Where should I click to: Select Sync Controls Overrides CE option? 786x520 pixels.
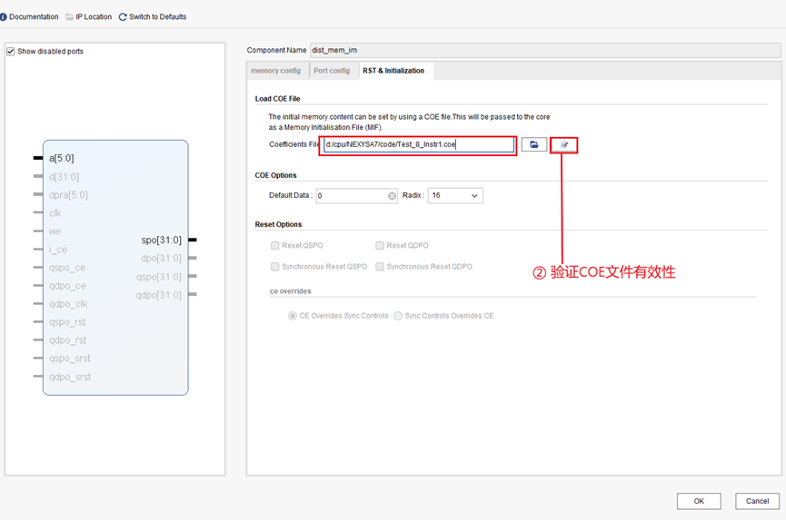pyautogui.click(x=398, y=316)
